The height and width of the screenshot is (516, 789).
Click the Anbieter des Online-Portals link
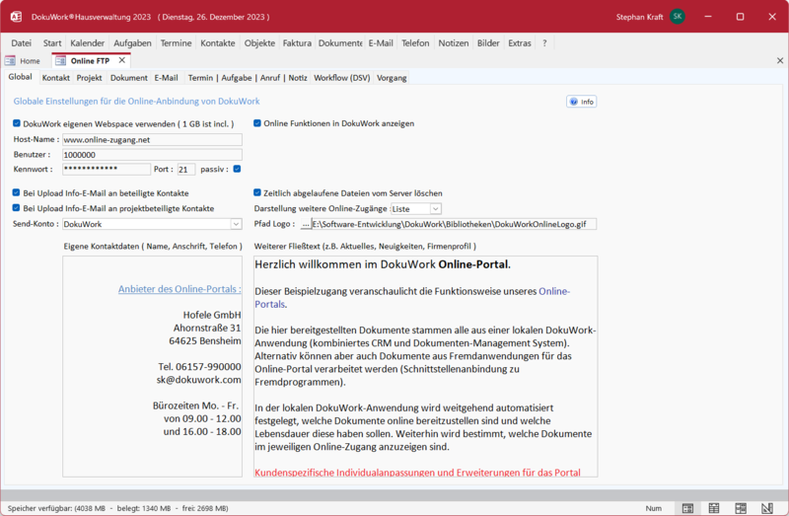point(179,289)
